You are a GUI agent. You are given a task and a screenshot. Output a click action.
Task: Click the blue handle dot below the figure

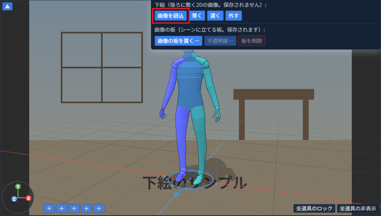[176, 194]
